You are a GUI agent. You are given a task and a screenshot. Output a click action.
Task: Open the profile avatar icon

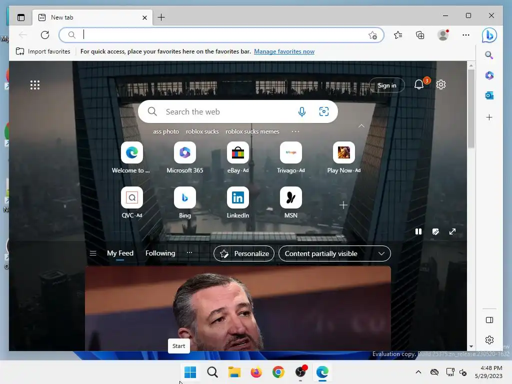pyautogui.click(x=443, y=35)
